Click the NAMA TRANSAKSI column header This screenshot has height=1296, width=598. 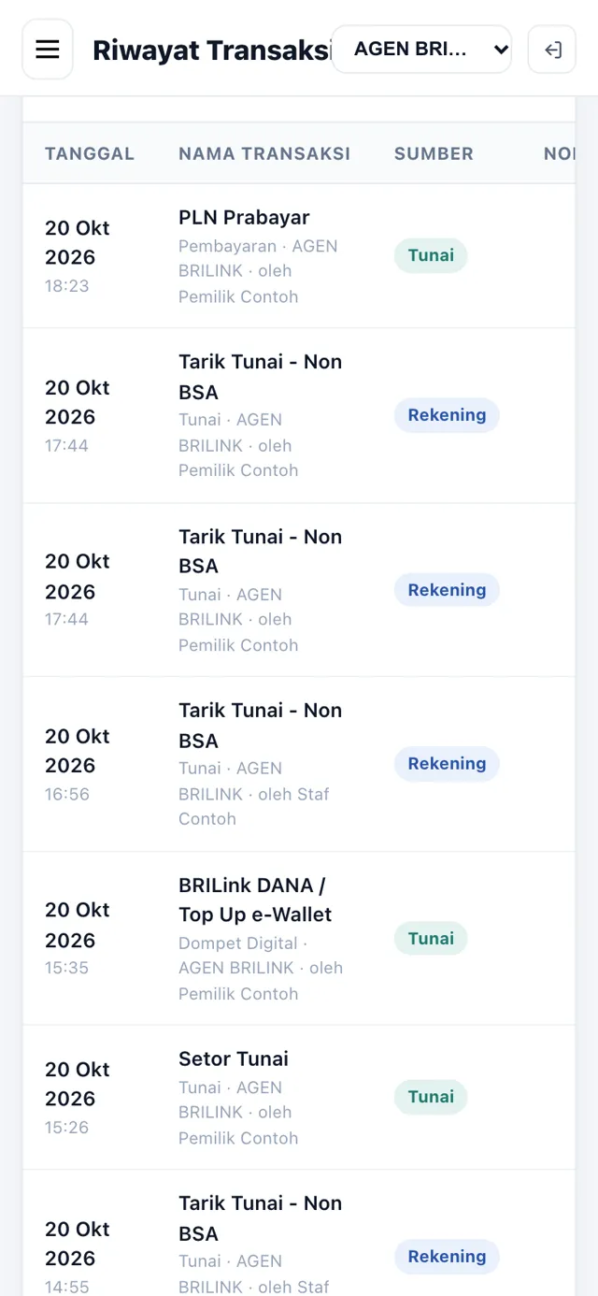pos(264,153)
